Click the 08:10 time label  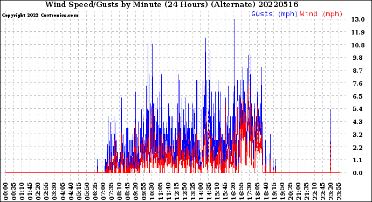point(119,191)
